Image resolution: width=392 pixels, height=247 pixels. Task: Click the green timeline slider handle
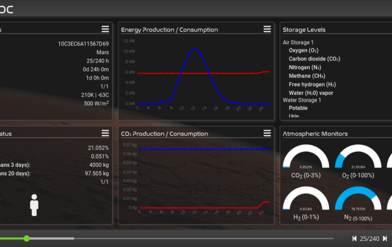[26, 239]
